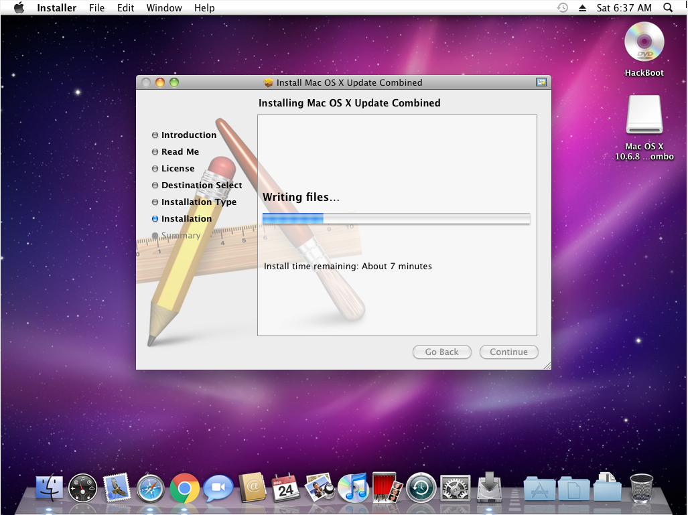Open Spotlight search magnifier
This screenshot has width=688, height=515.
point(668,8)
